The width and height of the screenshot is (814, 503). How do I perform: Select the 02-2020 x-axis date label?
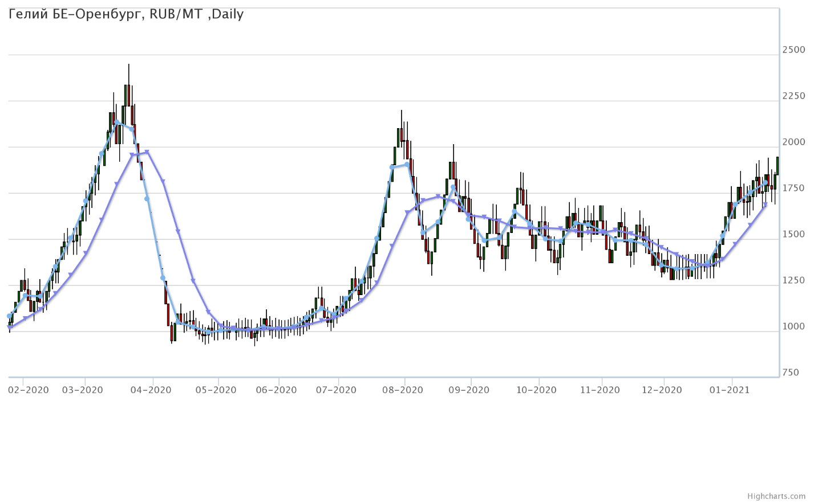pyautogui.click(x=28, y=390)
